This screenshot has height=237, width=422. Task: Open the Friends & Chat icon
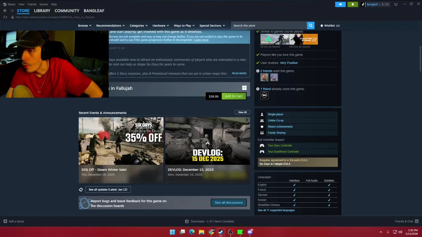tap(417, 221)
